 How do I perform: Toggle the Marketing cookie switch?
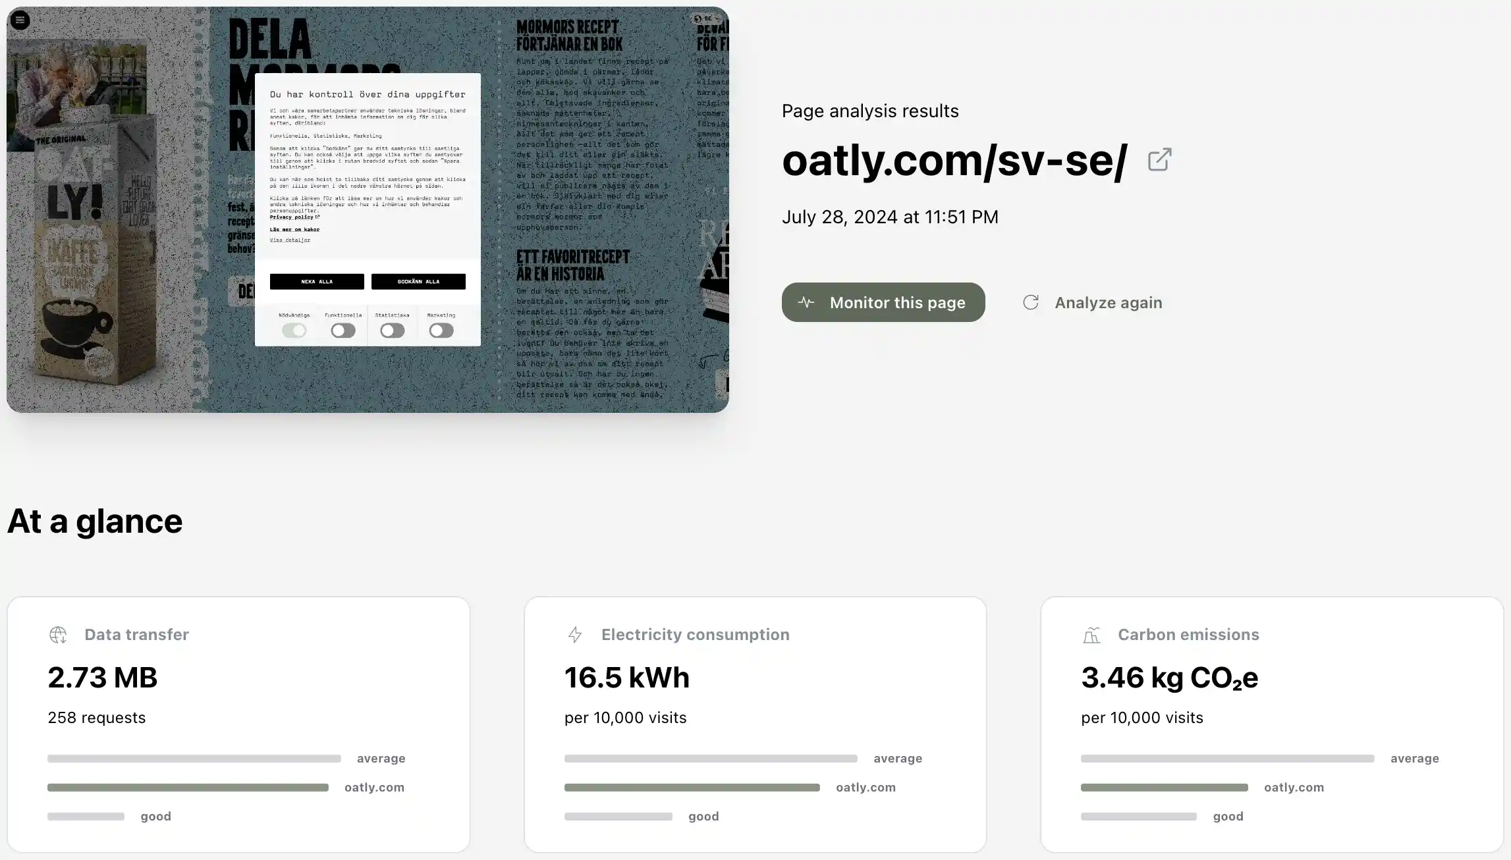[x=441, y=330]
